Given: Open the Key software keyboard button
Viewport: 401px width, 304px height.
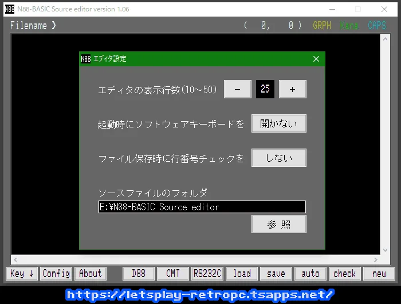Looking at the screenshot, I should pos(22,274).
